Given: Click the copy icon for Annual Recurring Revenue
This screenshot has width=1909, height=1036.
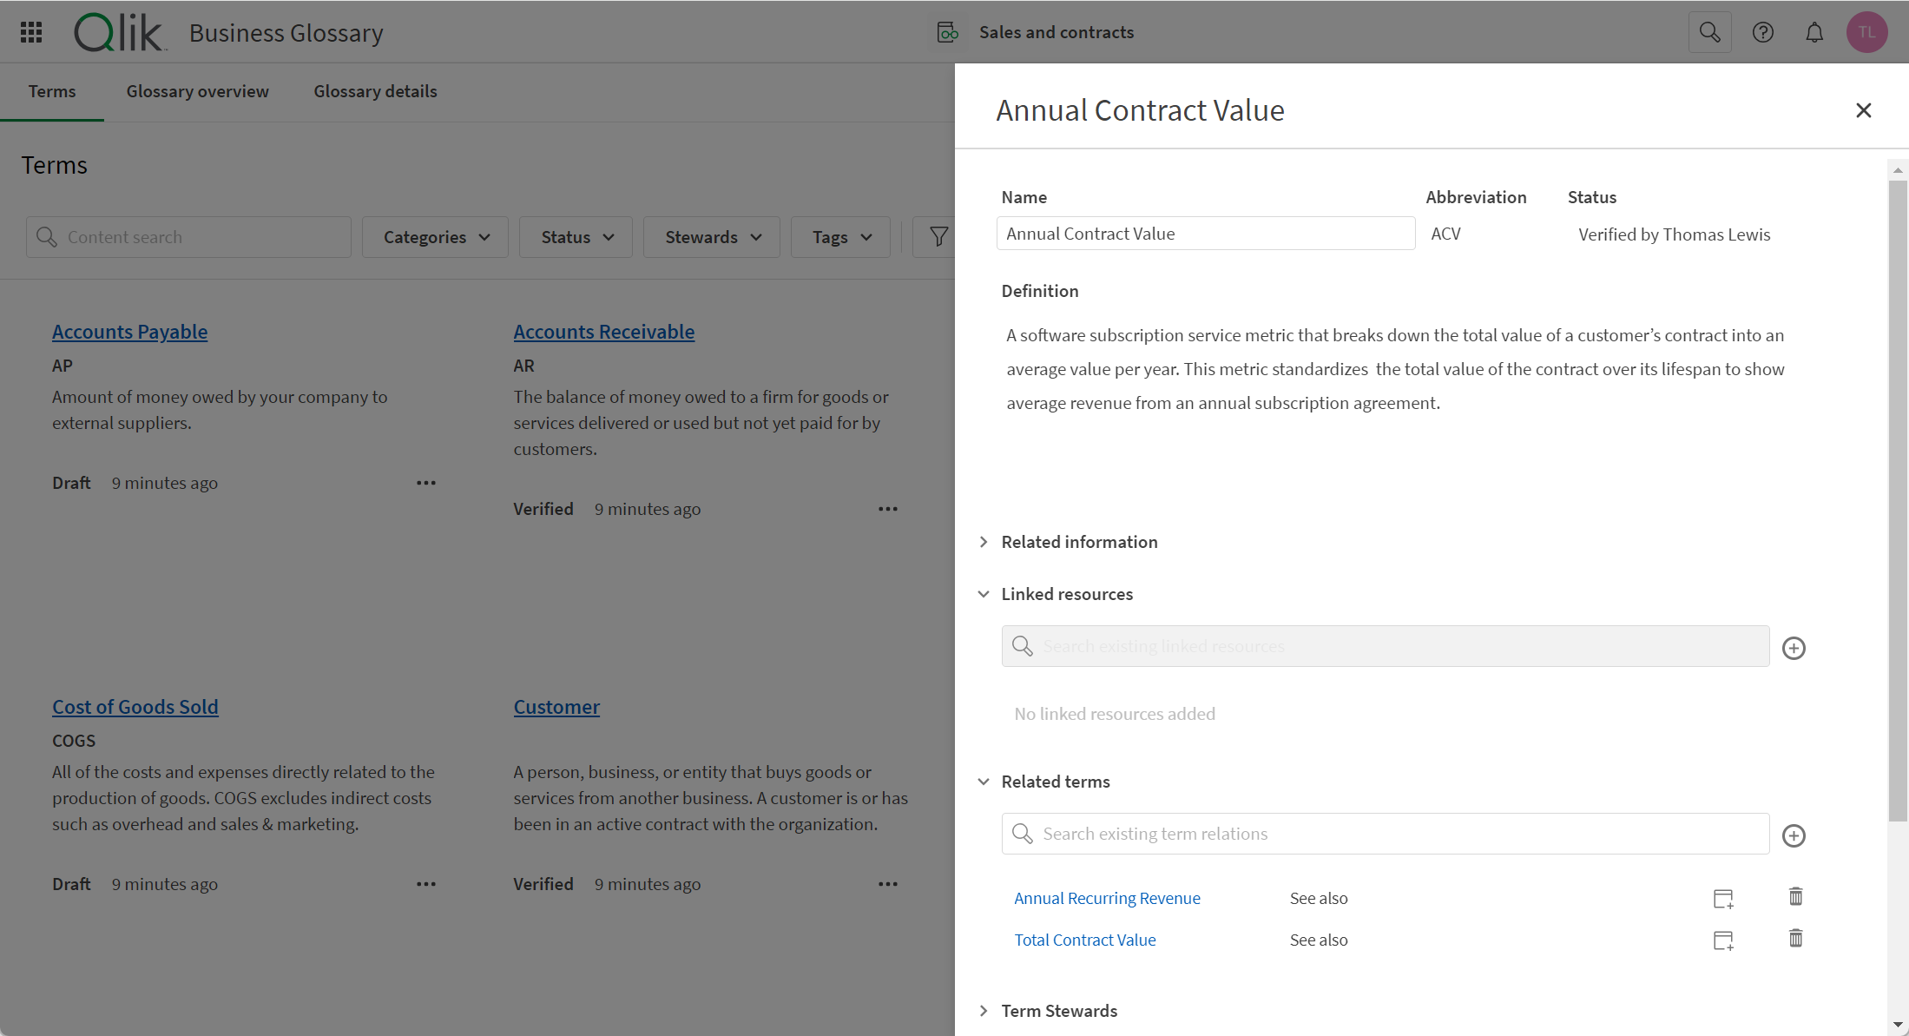Looking at the screenshot, I should [1723, 898].
